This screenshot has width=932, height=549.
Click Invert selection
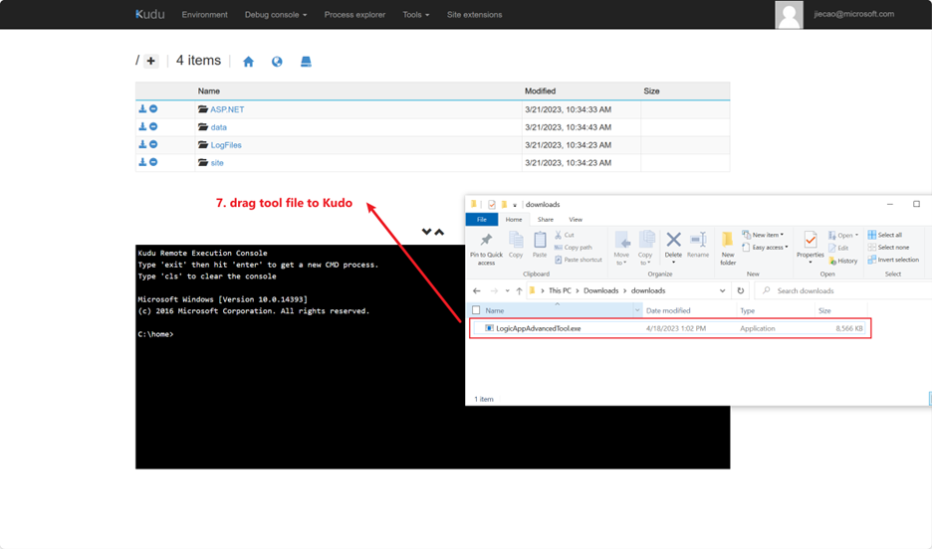pos(893,260)
